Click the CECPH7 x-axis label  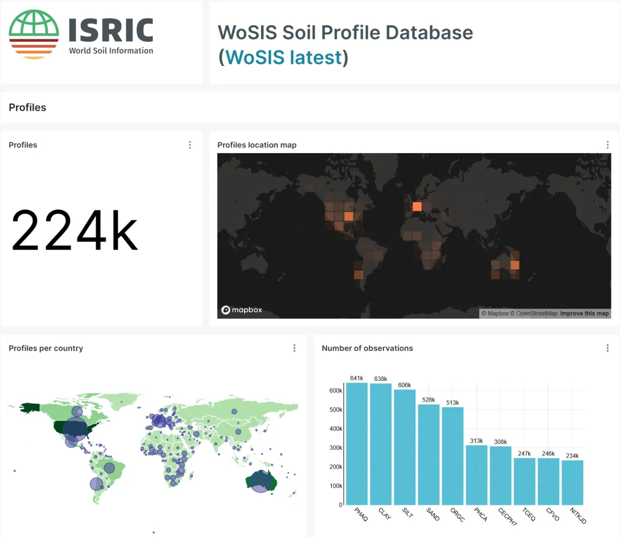click(507, 517)
